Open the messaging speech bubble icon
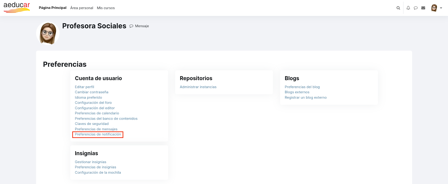 416,8
